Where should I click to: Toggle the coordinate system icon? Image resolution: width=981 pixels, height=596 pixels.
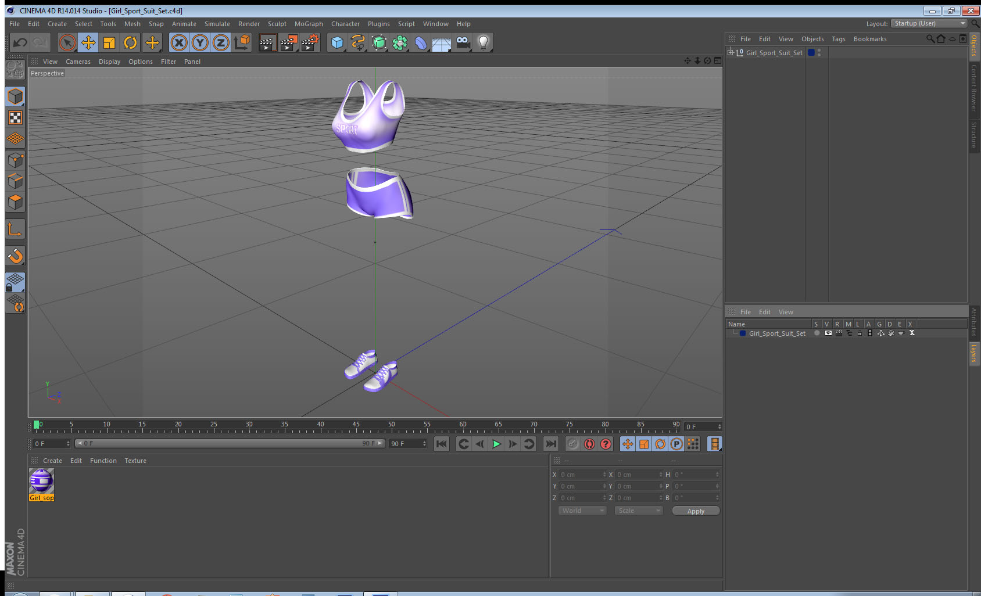[242, 42]
